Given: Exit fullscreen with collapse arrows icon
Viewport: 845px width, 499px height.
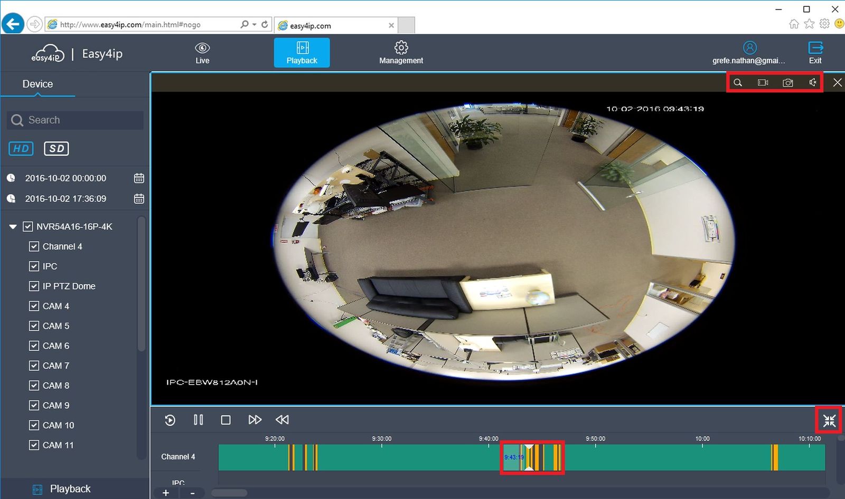Looking at the screenshot, I should (829, 420).
